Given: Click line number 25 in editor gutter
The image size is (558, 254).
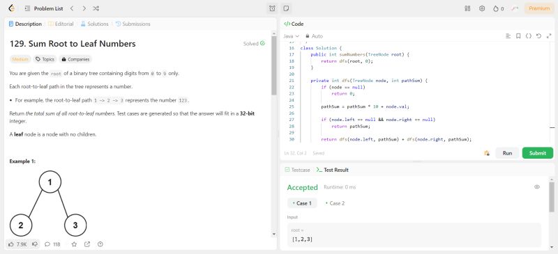Looking at the screenshot, I should coord(292,106).
